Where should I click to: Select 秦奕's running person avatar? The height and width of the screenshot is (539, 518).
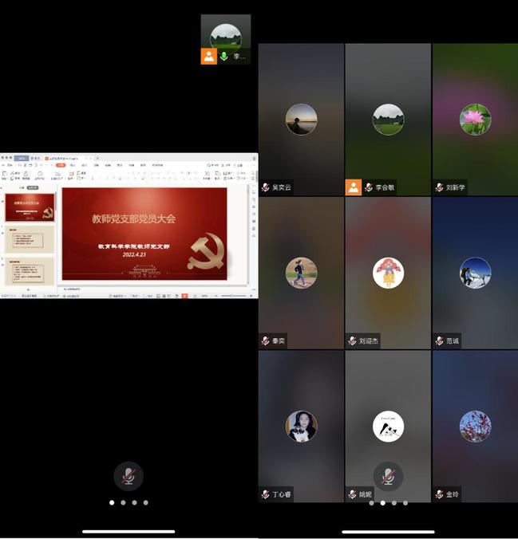click(x=301, y=273)
